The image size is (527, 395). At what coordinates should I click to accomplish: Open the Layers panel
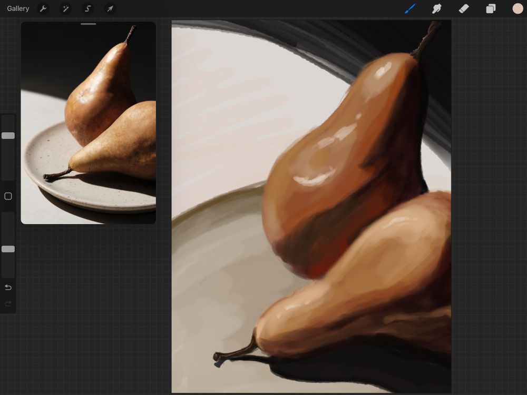point(491,9)
